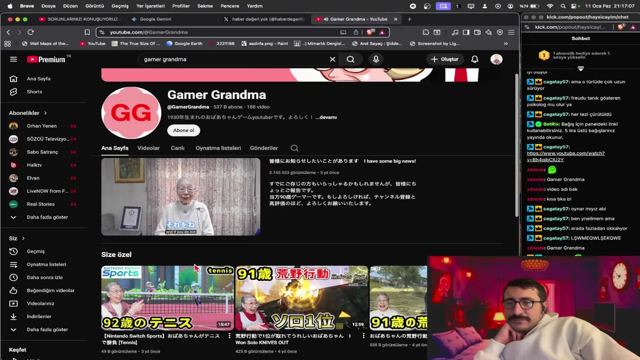This screenshot has height=360, width=640.
Task: Open the YouTube guide hamburger menu
Action: tap(13, 59)
